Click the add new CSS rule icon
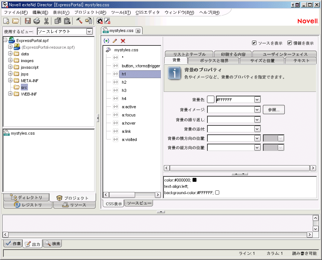Screen dimensions: 322x260 (106, 41)
